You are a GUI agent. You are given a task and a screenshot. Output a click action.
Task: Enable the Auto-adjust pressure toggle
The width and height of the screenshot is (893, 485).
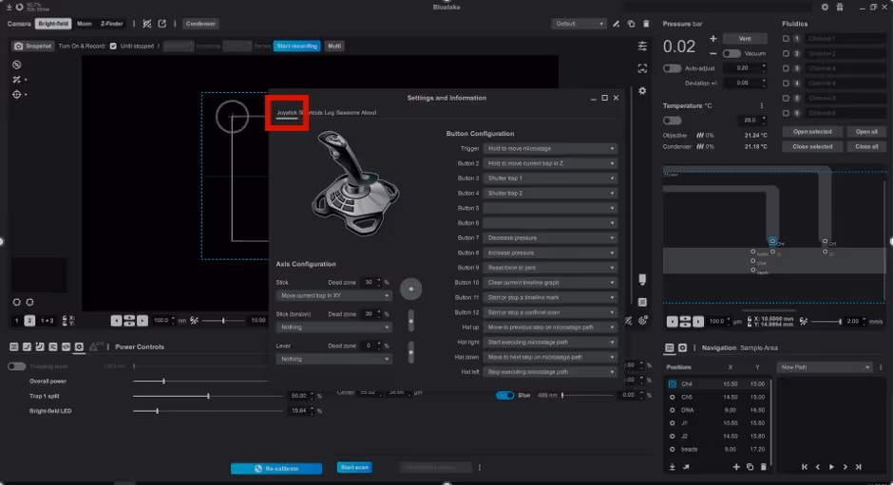pos(672,68)
